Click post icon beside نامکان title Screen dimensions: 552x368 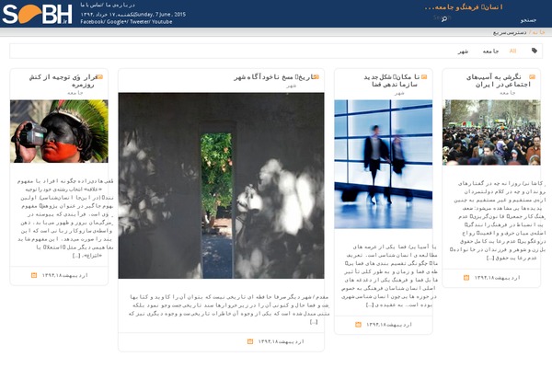tap(424, 76)
